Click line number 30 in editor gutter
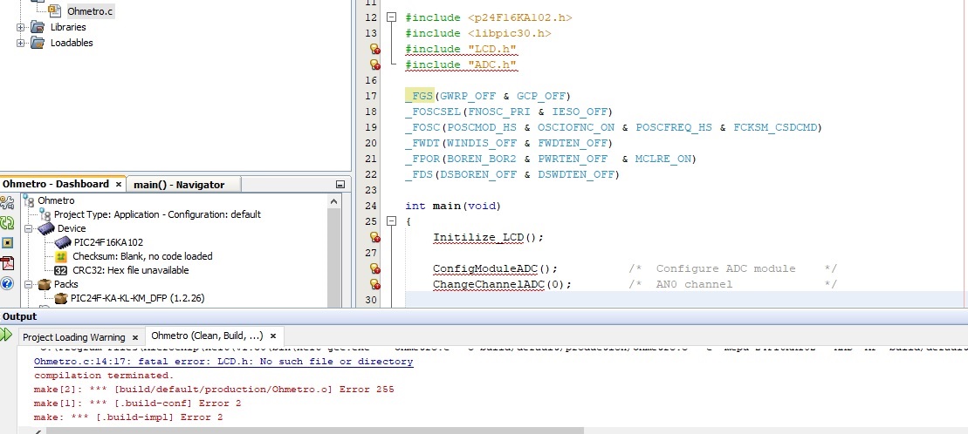Image resolution: width=968 pixels, height=434 pixels. 370,300
